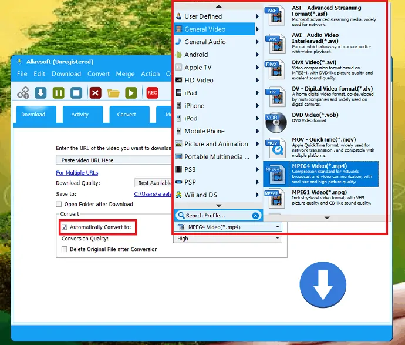
Task: Open the download folder toolbar icon
Action: 113,93
